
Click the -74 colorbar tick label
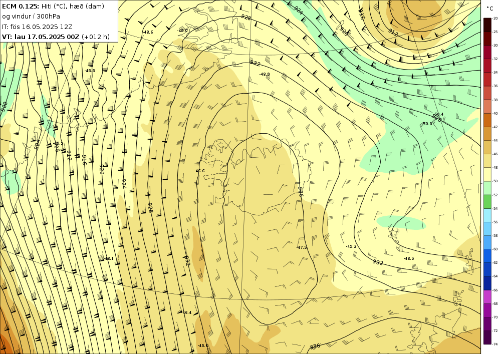pos(495,344)
